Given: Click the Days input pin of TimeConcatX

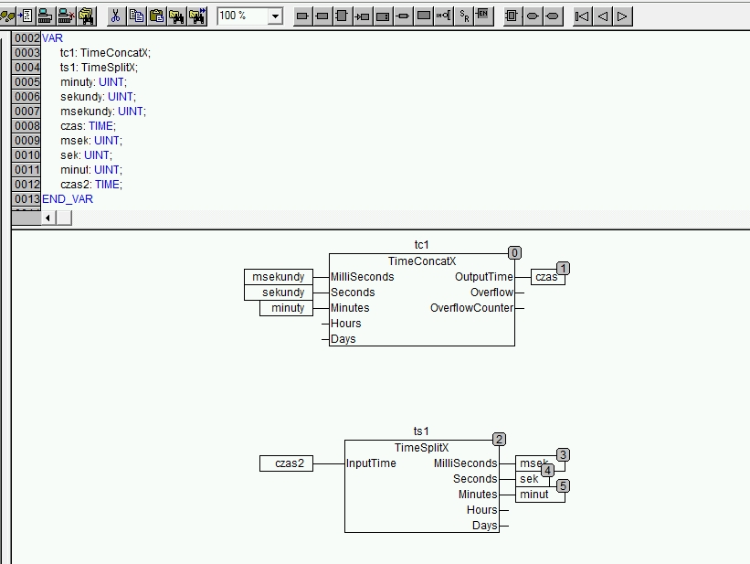Looking at the screenshot, I should point(343,339).
